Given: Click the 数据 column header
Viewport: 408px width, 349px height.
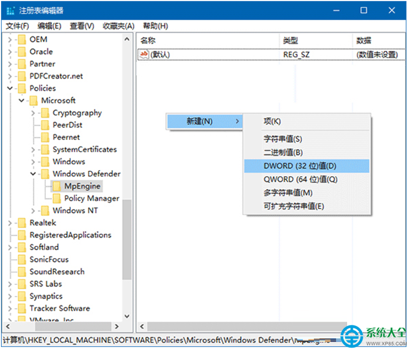Looking at the screenshot, I should click(379, 41).
